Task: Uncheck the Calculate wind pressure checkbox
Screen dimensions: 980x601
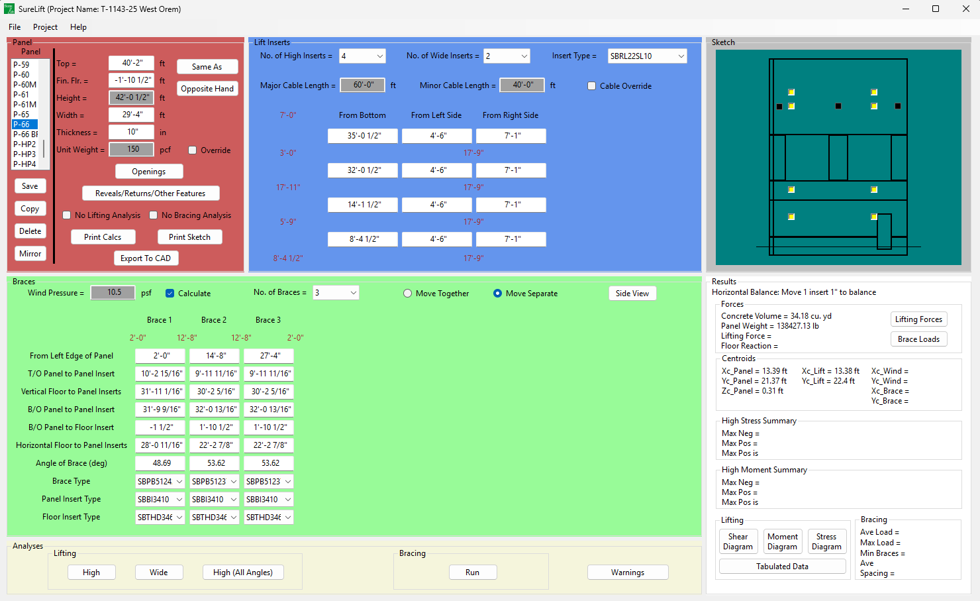Action: (170, 294)
